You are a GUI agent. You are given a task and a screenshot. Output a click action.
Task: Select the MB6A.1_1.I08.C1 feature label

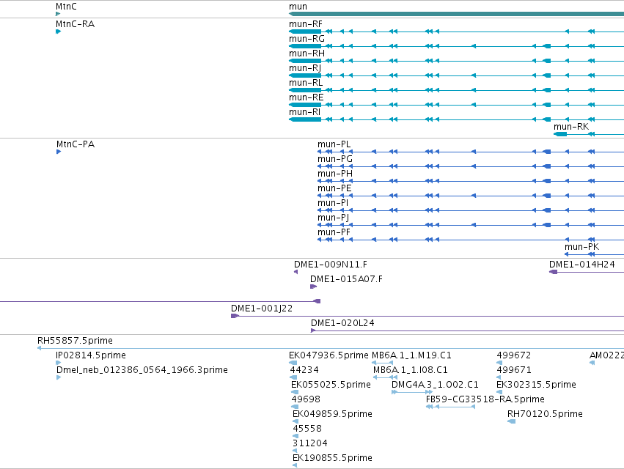[x=411, y=370]
